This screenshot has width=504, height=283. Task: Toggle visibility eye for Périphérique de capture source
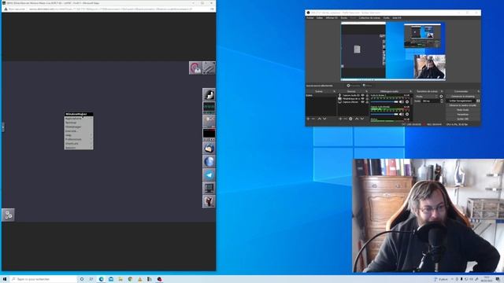point(362,98)
